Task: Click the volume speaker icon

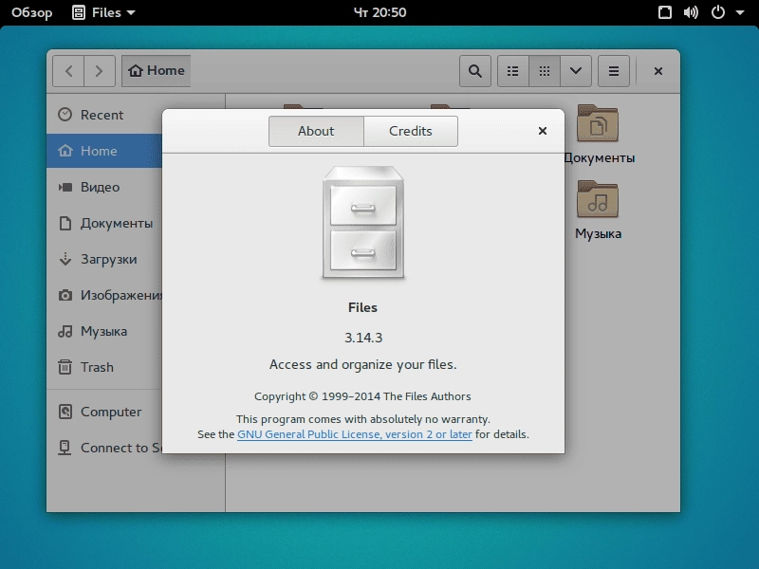Action: (x=691, y=12)
